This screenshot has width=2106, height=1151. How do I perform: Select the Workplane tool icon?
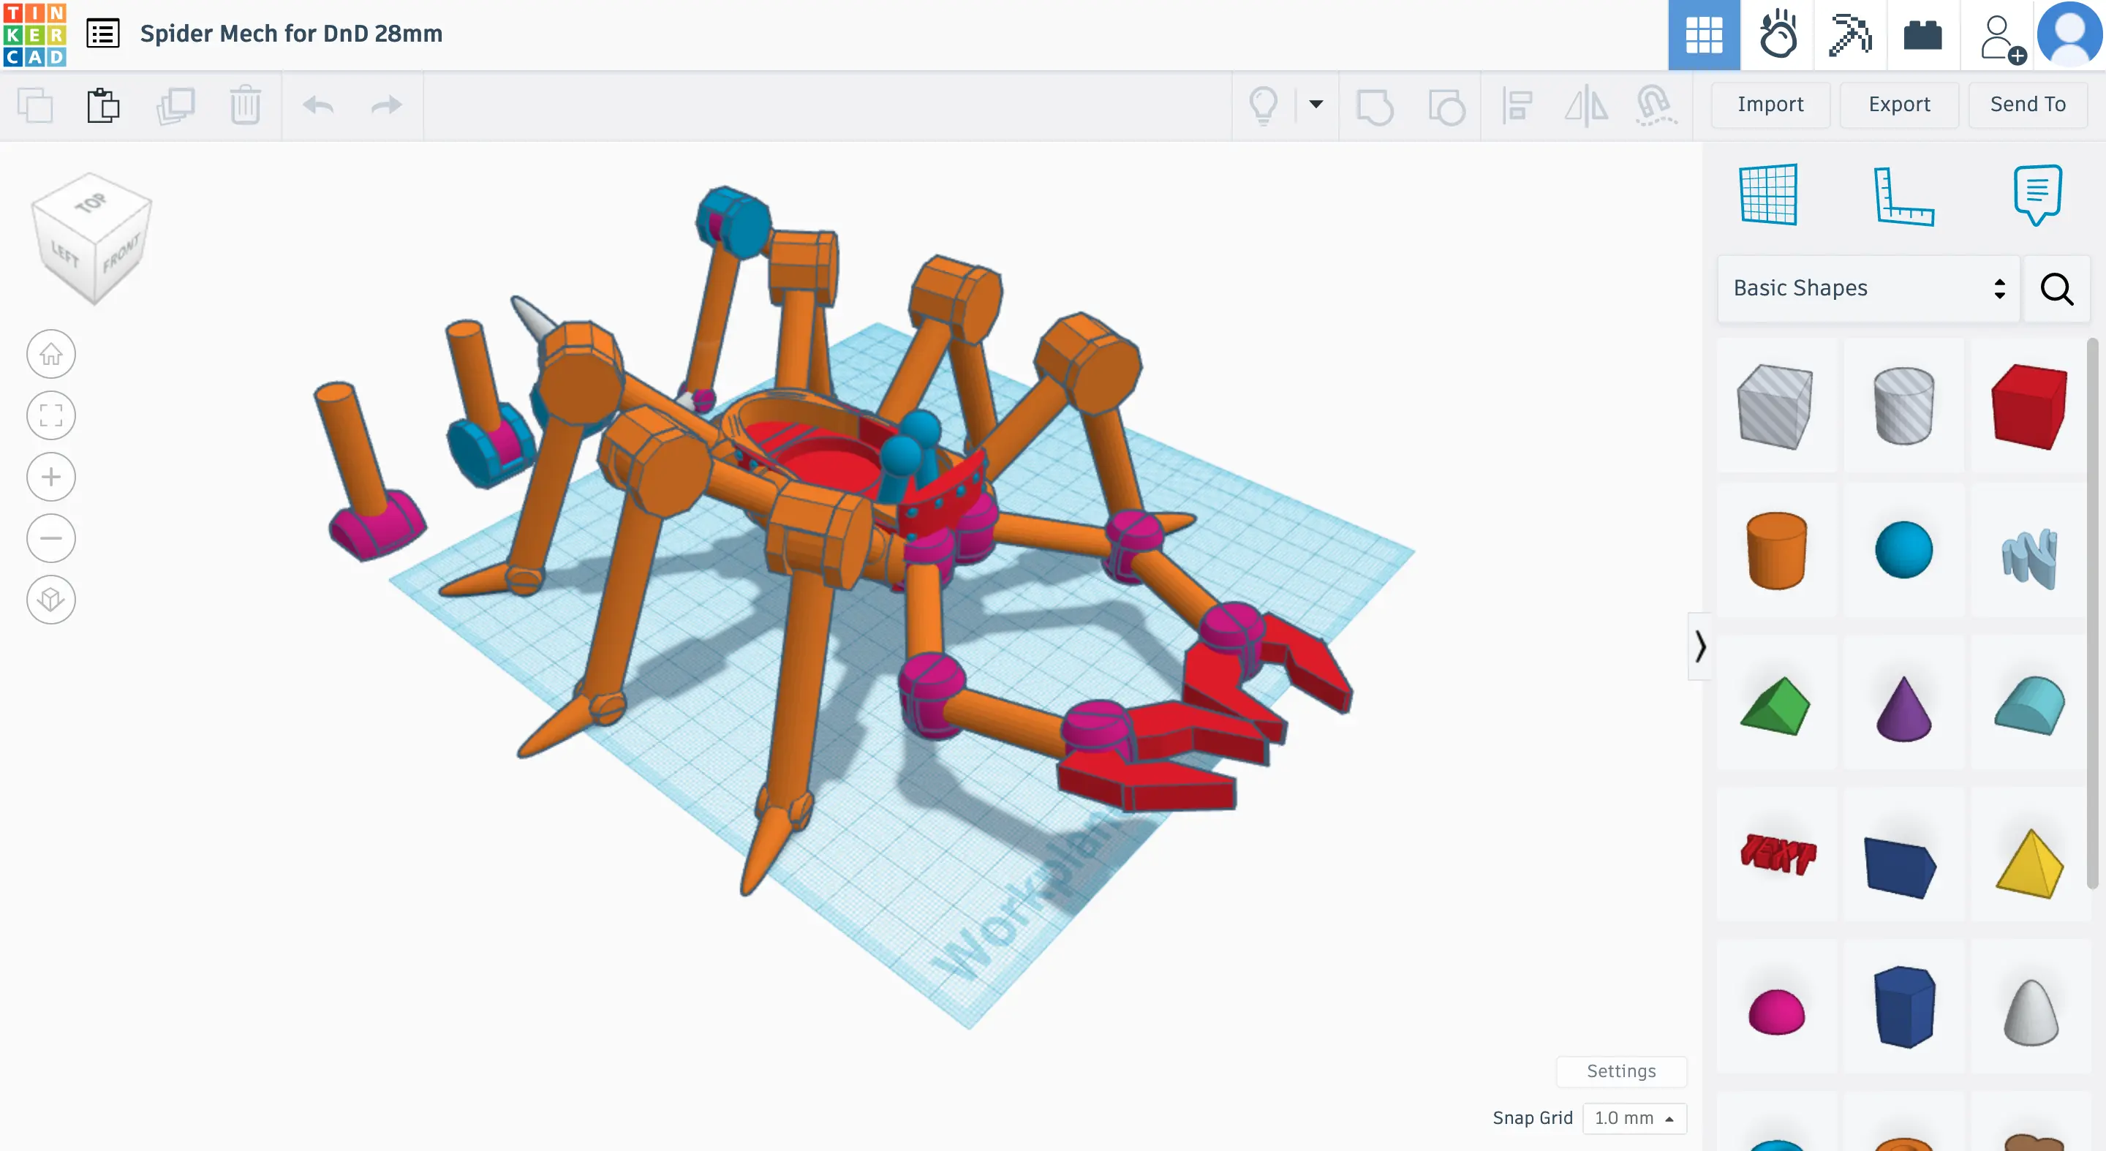pyautogui.click(x=1768, y=195)
